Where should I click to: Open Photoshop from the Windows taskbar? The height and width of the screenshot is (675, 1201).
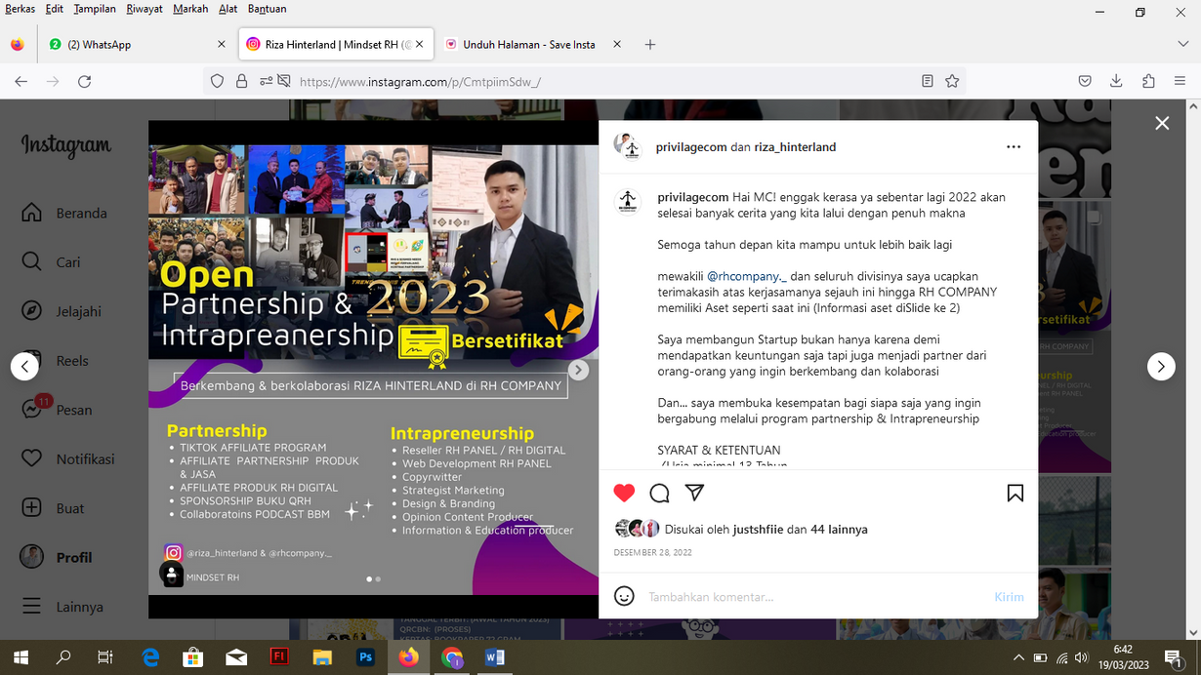click(x=365, y=657)
